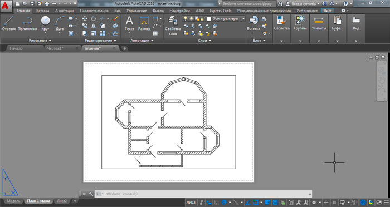Switch to the Лист2 layout tab

(x=62, y=201)
